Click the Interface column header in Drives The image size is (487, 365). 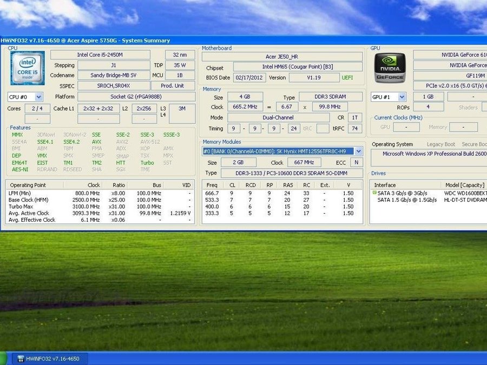405,185
